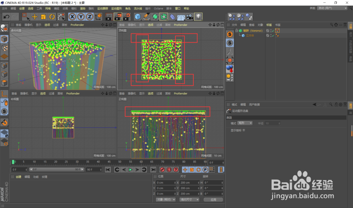Click the preview range slider bar
The height and width of the screenshot is (208, 353).
click(x=57, y=170)
